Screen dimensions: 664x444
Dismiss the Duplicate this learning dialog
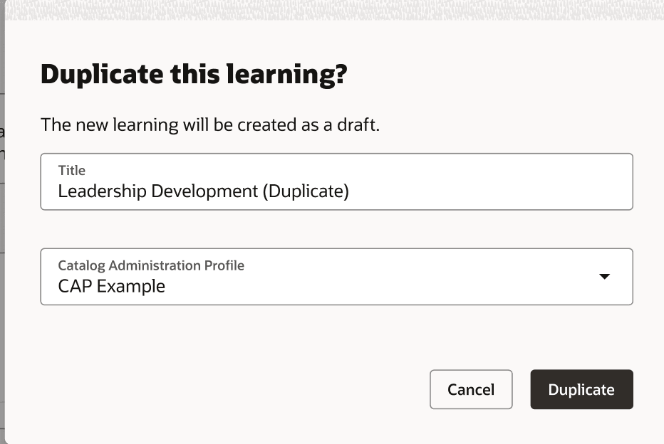pos(471,389)
